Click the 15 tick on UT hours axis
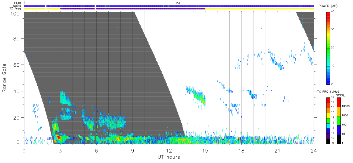 pos(205,151)
